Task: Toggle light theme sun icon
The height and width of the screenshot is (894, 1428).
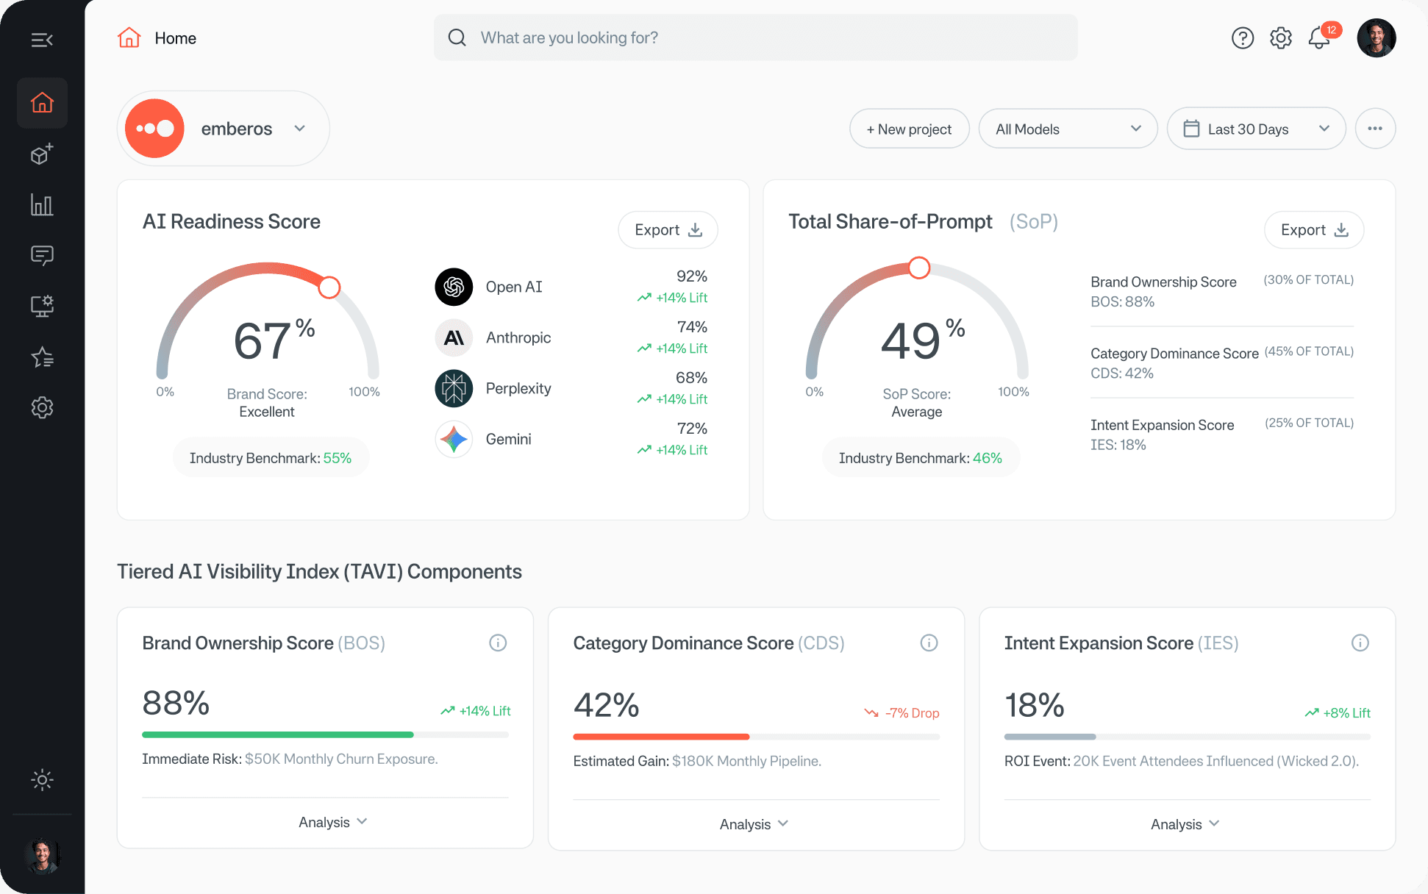Action: [42, 780]
